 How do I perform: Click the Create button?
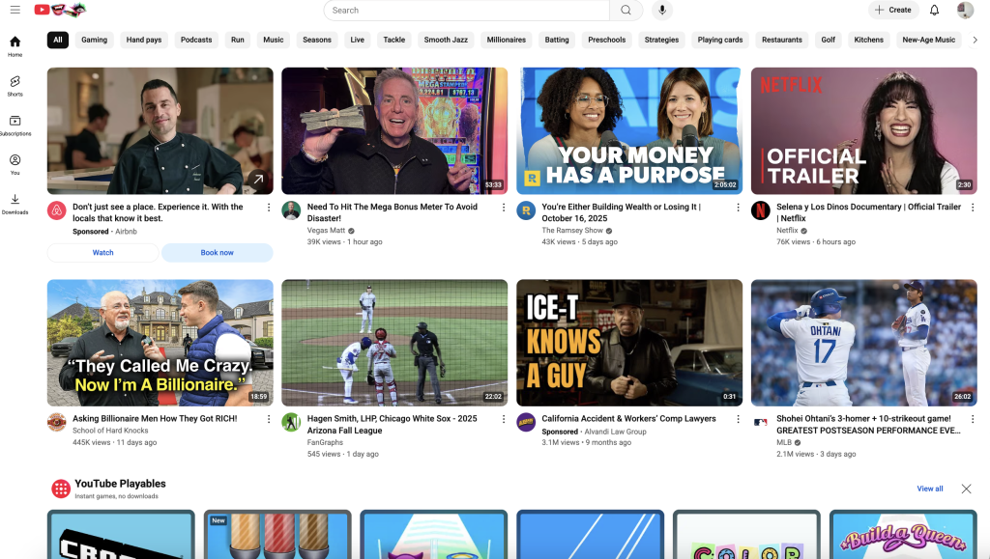click(x=892, y=10)
